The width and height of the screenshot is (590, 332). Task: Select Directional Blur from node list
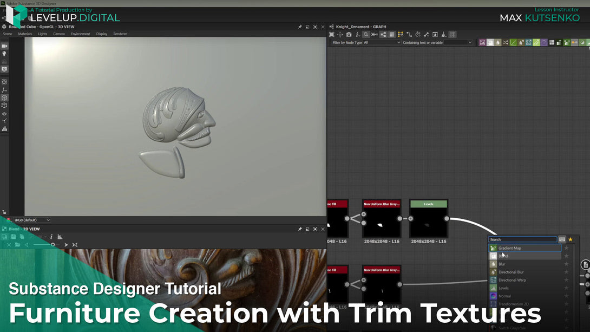(525, 272)
